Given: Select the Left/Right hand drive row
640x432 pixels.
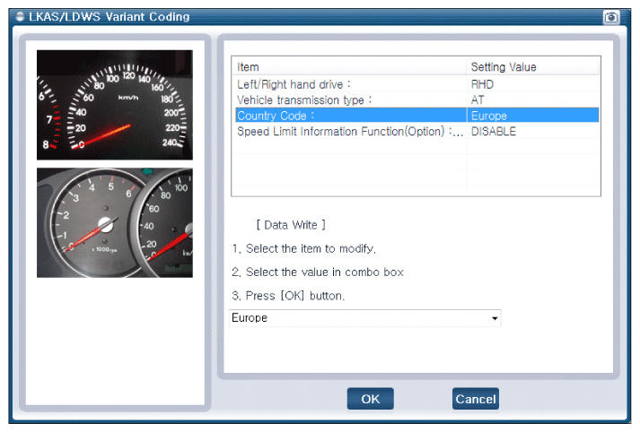Looking at the screenshot, I should tap(348, 83).
